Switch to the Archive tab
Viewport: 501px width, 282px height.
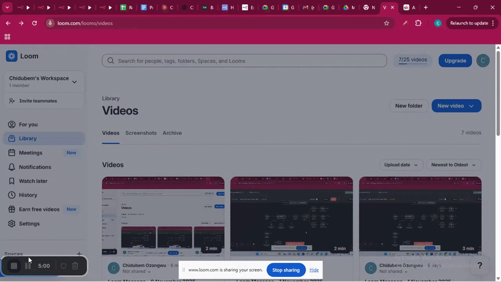point(172,133)
